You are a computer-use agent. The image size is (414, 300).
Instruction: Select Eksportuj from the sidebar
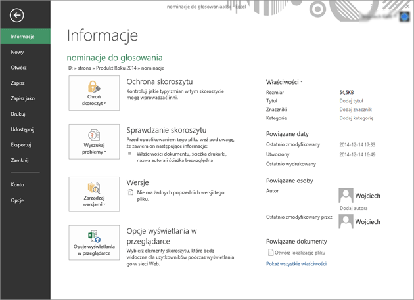26,145
